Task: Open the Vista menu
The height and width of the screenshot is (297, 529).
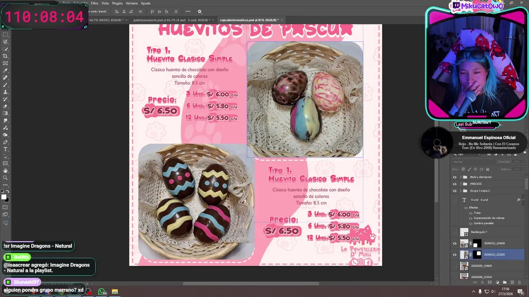Action: pyautogui.click(x=105, y=3)
